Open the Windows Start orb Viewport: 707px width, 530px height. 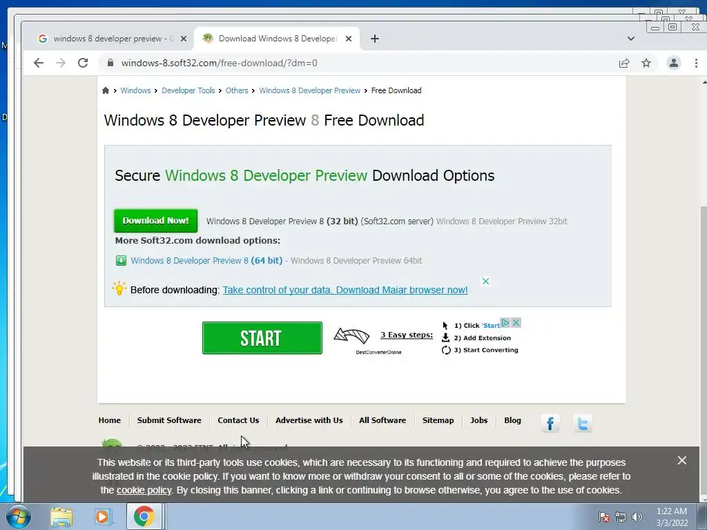[x=18, y=516]
